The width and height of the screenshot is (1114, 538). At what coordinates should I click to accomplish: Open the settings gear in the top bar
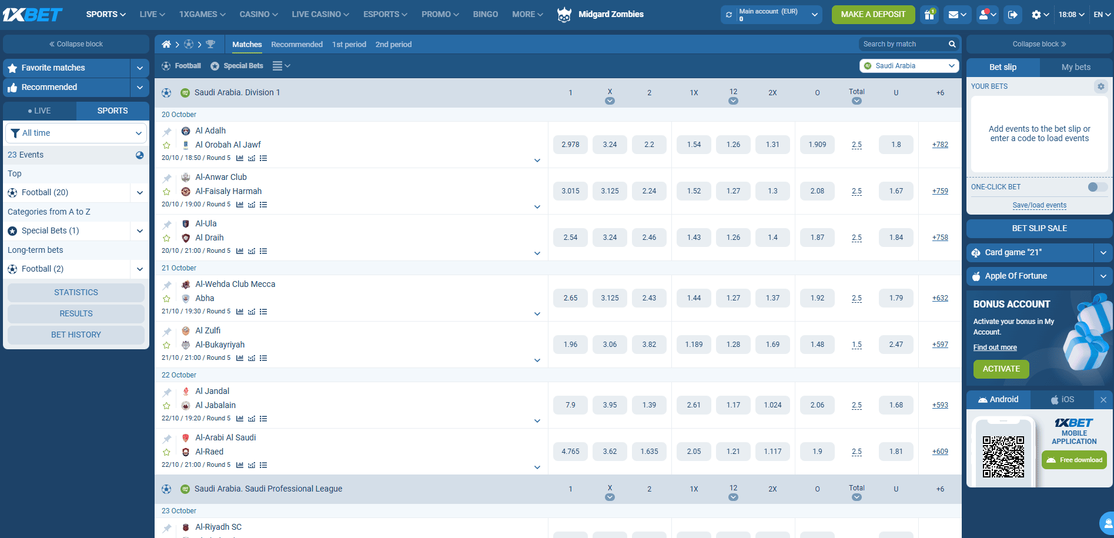click(1037, 14)
